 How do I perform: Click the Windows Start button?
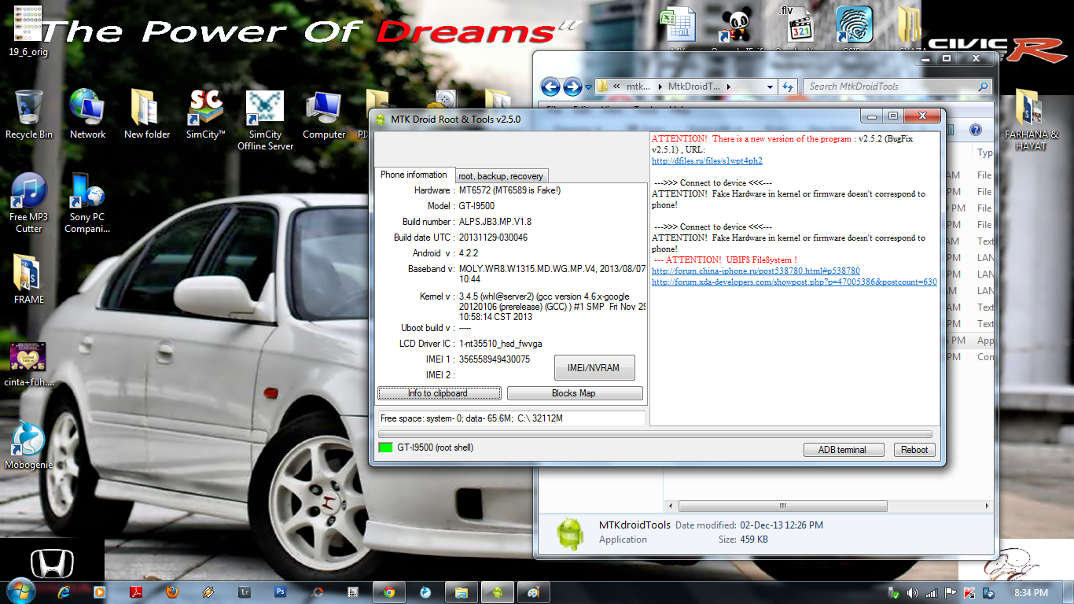coord(20,591)
